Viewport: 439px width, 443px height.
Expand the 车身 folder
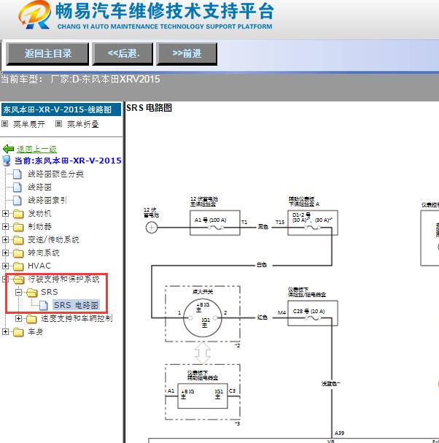pyautogui.click(x=5, y=331)
